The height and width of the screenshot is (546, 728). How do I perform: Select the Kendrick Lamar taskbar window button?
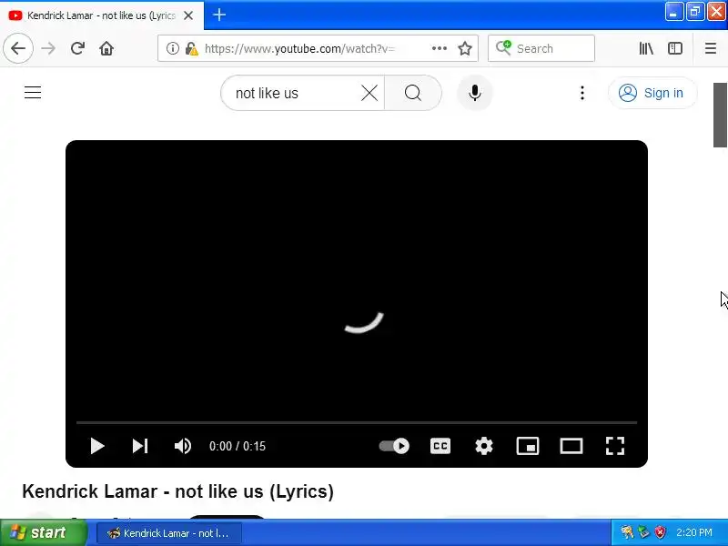(169, 533)
